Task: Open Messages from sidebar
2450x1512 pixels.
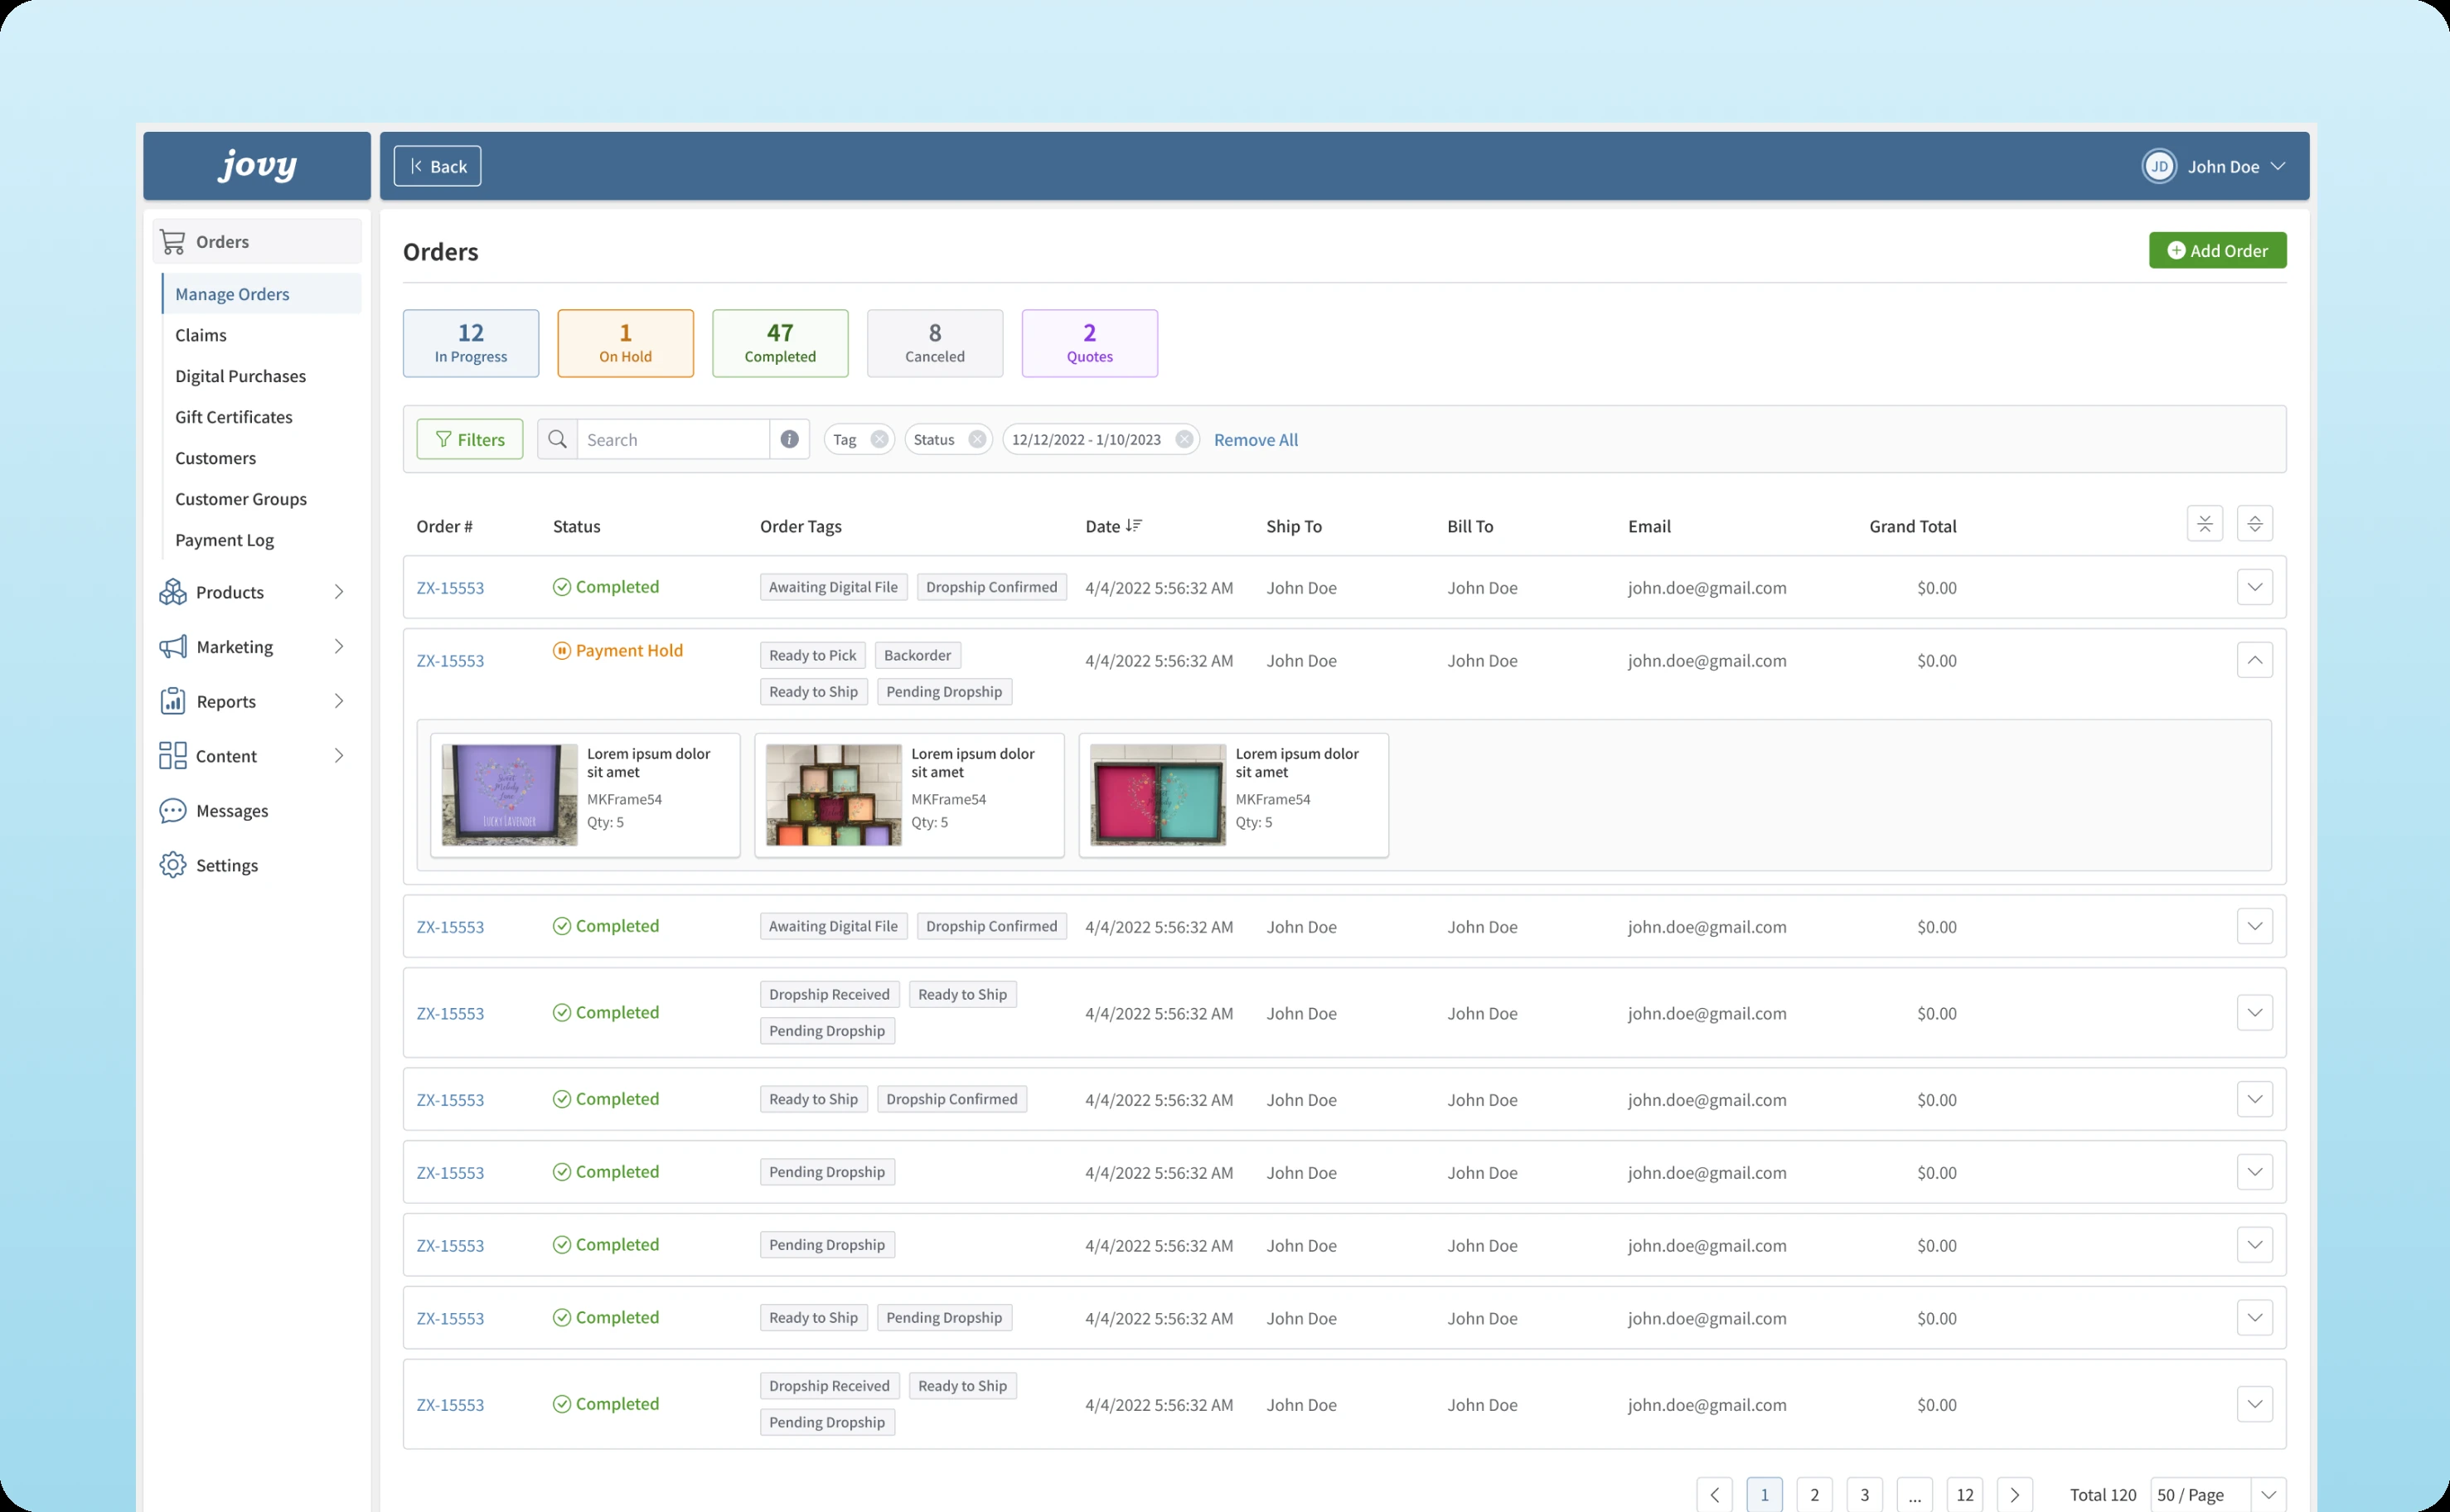Action: tap(231, 811)
